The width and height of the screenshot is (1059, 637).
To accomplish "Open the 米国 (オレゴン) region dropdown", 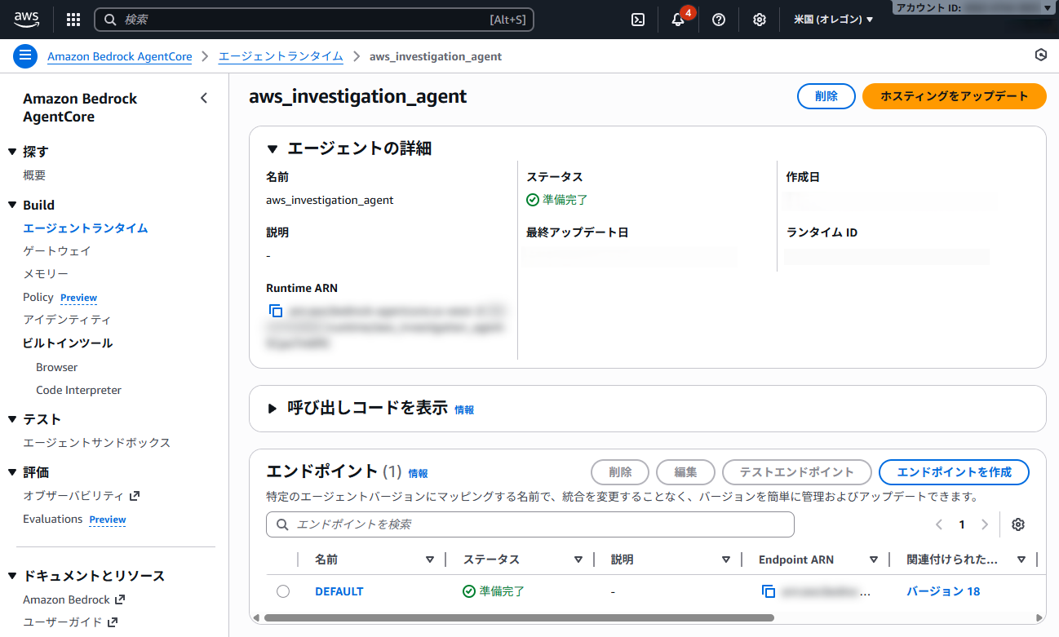I will tap(833, 19).
